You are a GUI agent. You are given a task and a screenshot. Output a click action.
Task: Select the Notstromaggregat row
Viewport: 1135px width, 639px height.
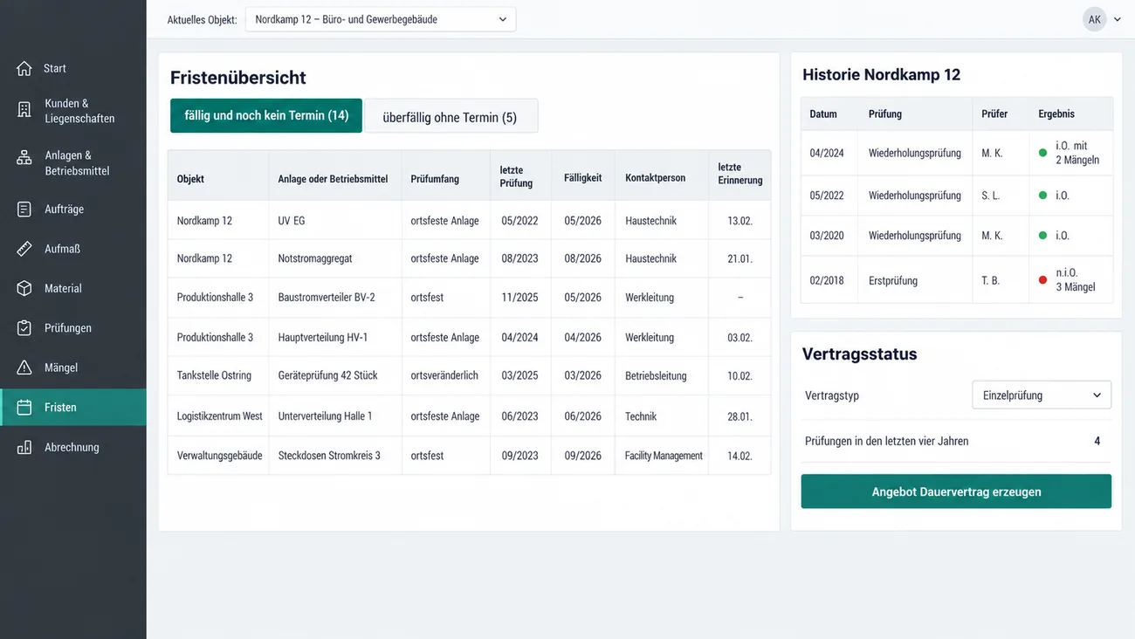point(469,258)
